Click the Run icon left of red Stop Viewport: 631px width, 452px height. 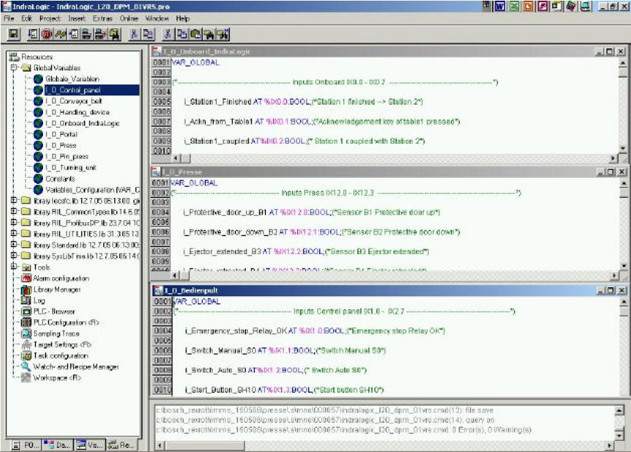click(33, 34)
